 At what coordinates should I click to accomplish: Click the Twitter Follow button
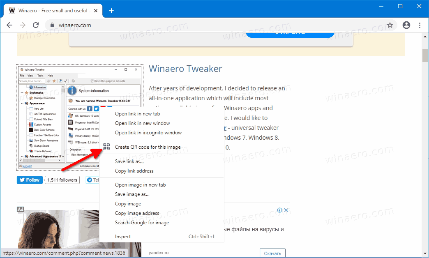pos(30,180)
